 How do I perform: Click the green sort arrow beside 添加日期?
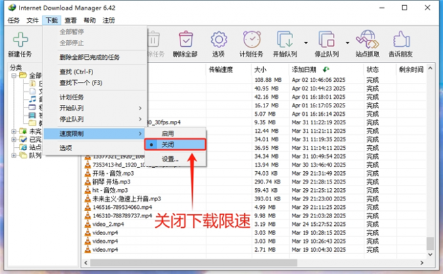click(326, 70)
